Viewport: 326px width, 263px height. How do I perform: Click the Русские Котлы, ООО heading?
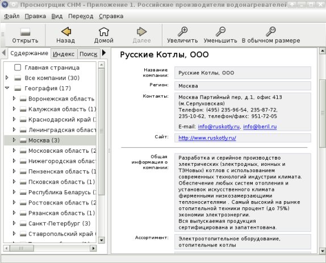(164, 55)
